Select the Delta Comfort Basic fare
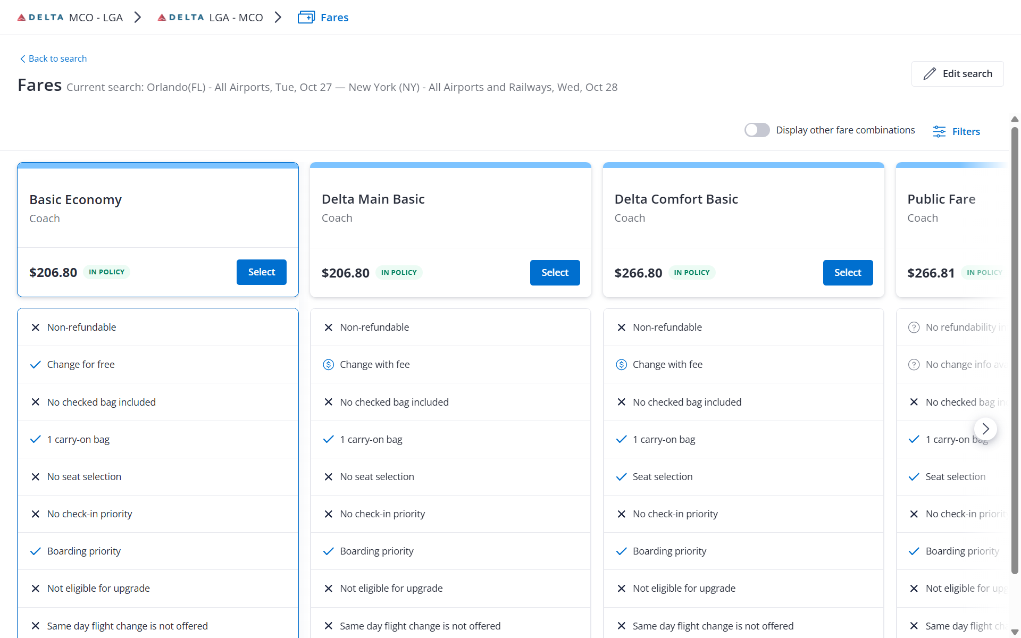1021x638 pixels. coord(847,273)
